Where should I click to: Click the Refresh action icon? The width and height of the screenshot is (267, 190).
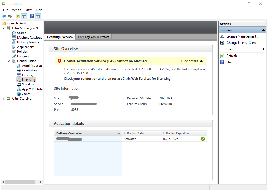(x=222, y=56)
